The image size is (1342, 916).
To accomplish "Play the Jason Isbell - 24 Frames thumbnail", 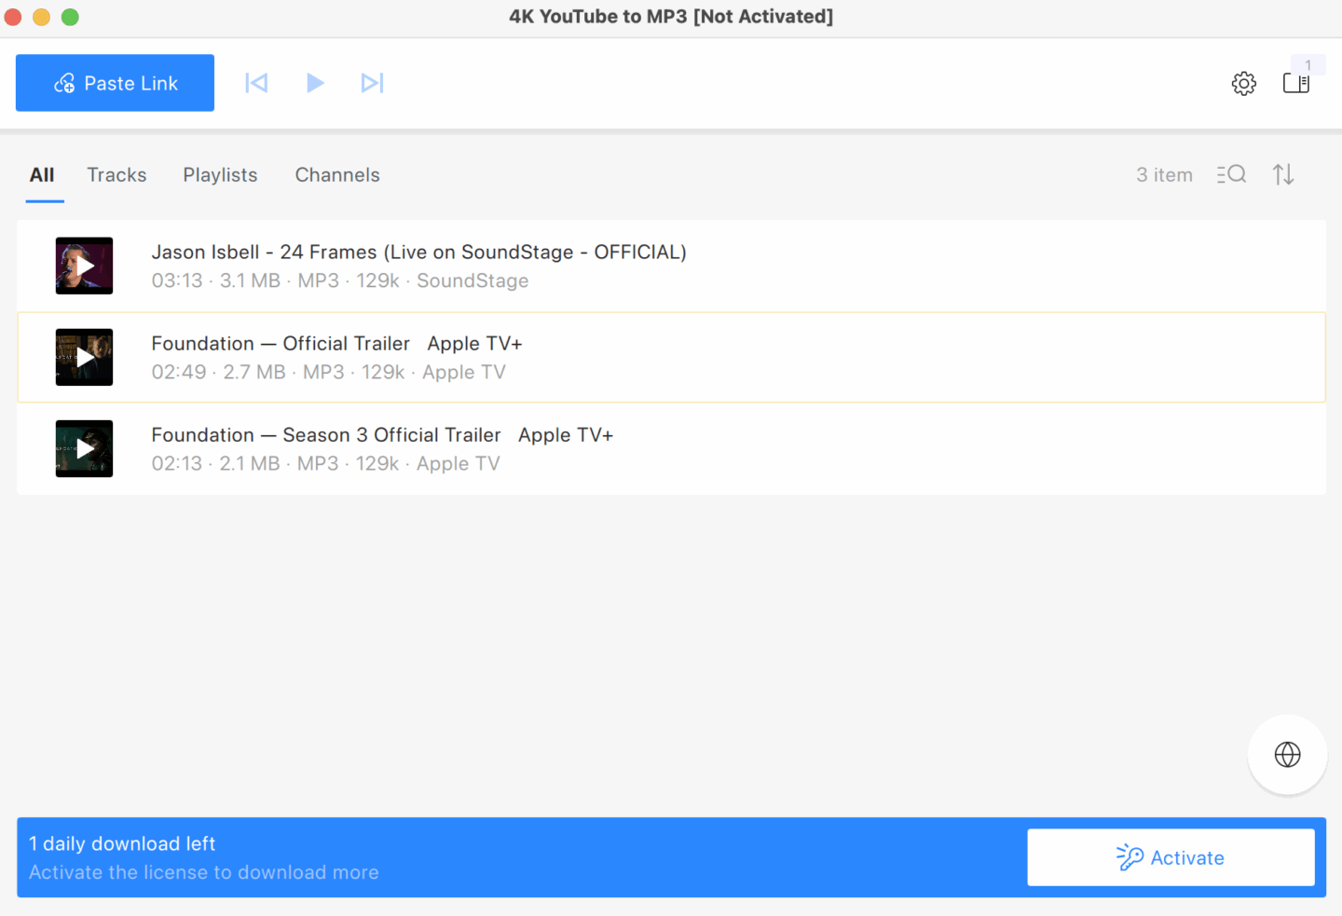I will (x=84, y=266).
